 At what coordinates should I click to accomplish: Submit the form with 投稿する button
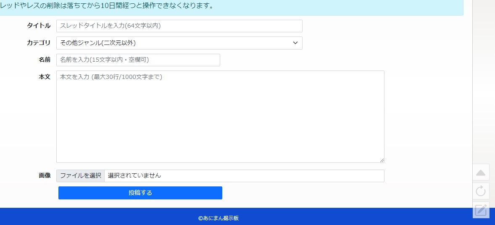[x=140, y=193]
